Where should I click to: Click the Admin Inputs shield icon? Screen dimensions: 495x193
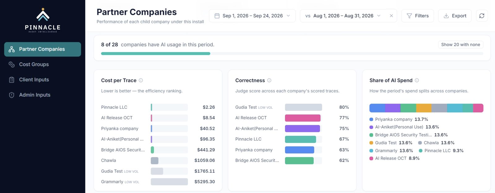coord(11,95)
